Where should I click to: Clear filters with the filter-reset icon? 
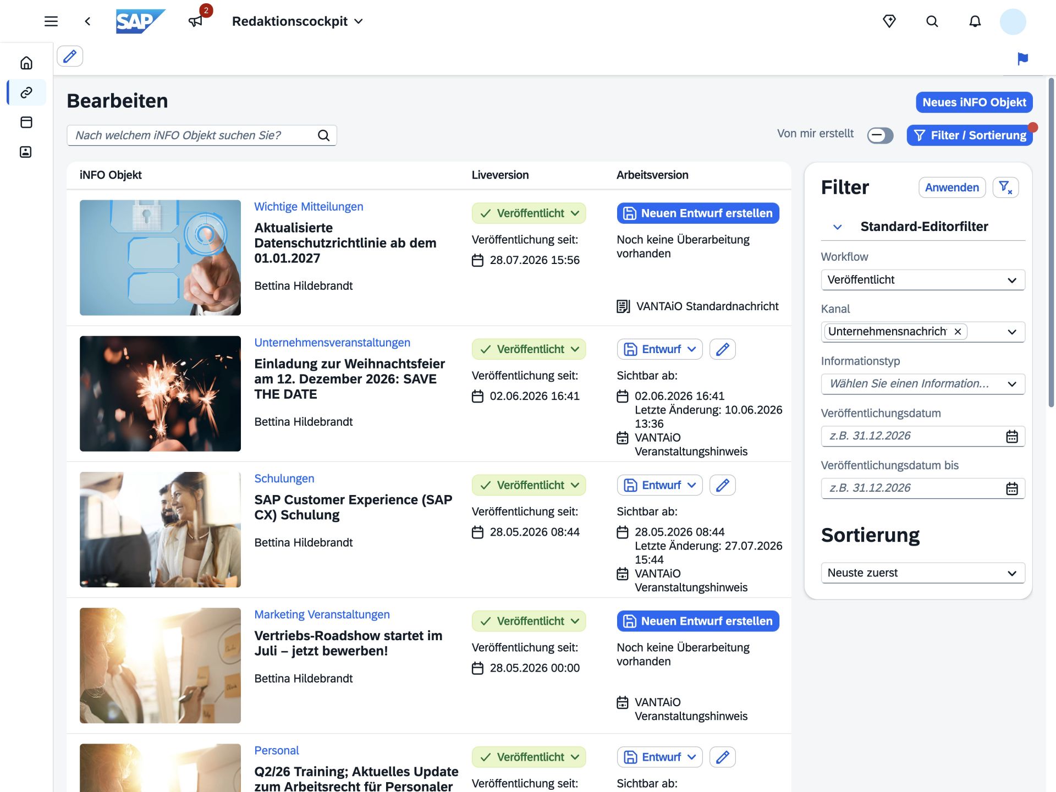coord(1005,188)
